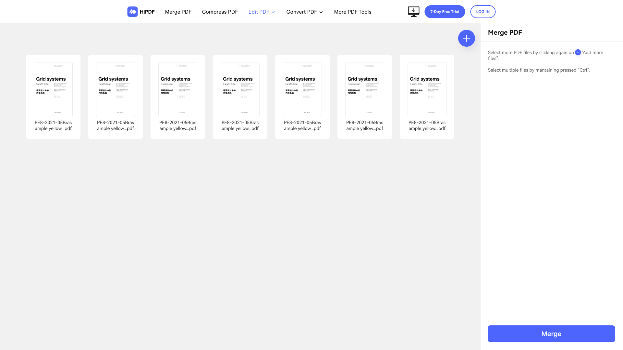
Task: Select the second PDF thumbnail
Action: [116, 90]
